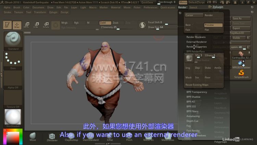This screenshot has height=145, width=257.
Task: Expand BPR SSS section
Action: (191, 107)
